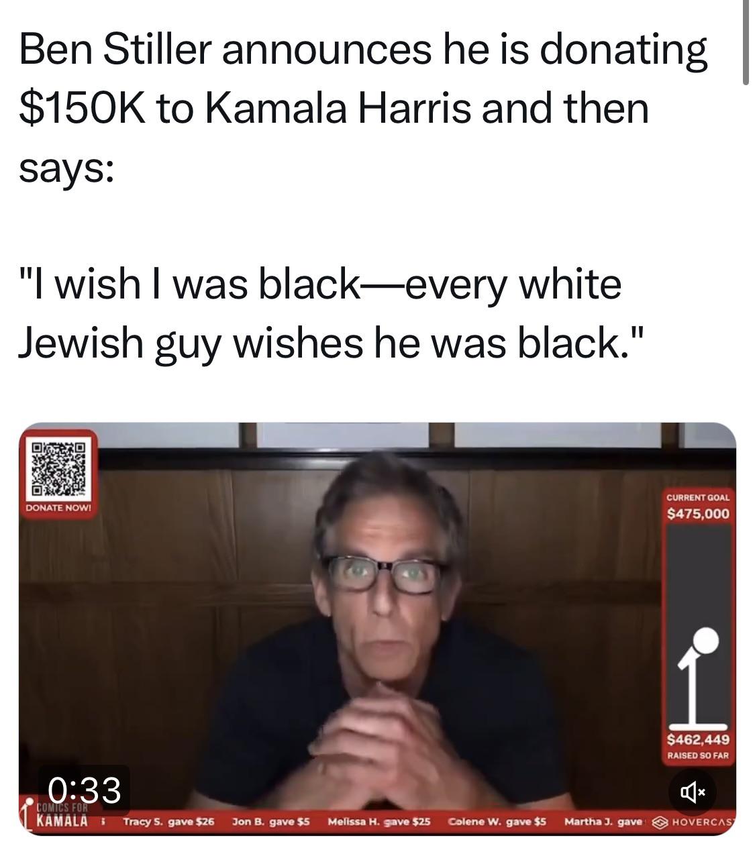Screen dimensions: 755x854
Task: Click the vertical fundraising progress meter
Action: (698, 627)
